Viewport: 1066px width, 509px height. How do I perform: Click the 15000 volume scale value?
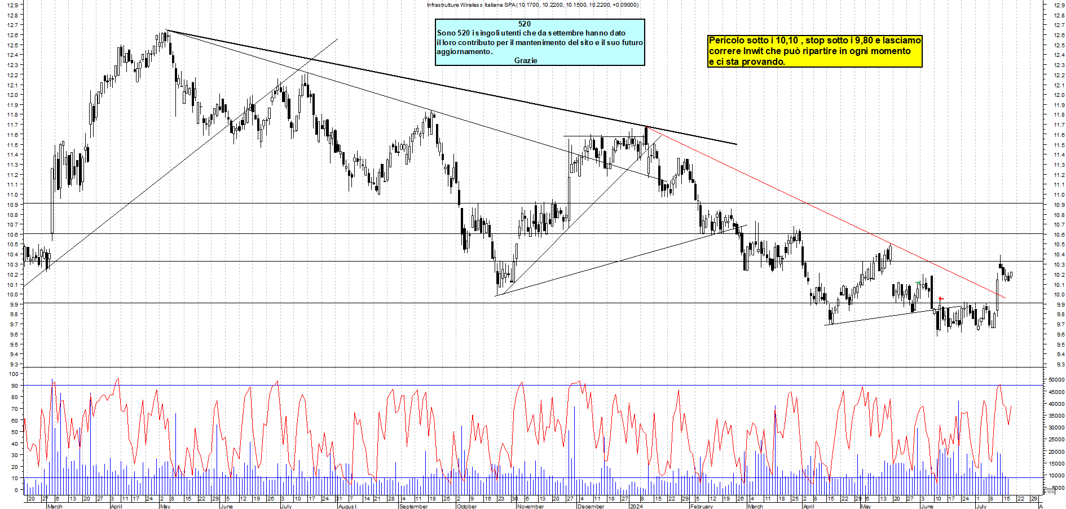[1056, 464]
